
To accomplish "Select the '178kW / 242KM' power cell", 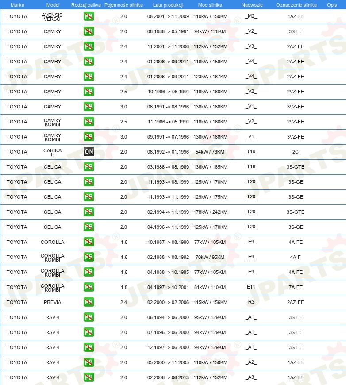I will pos(211,212).
